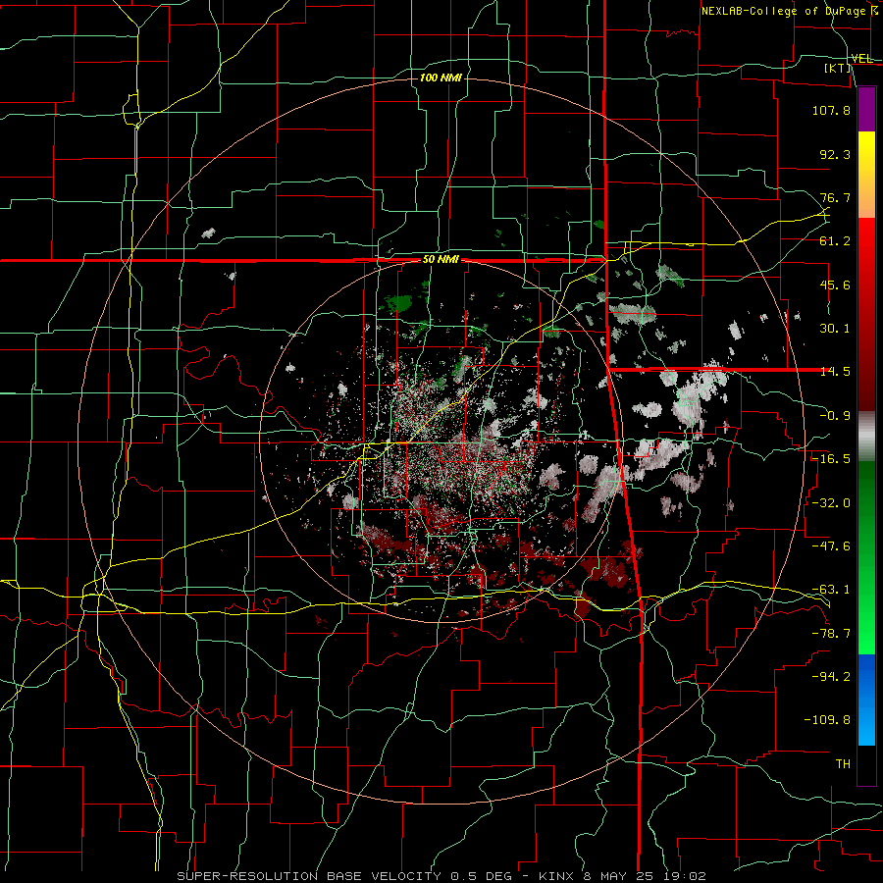Image resolution: width=883 pixels, height=883 pixels.
Task: Click the gray near-zero segment of the color bar
Action: tap(866, 437)
